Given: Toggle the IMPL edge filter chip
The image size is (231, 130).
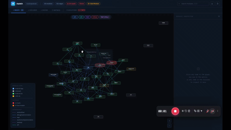Looking at the screenshot, I should click(x=75, y=17).
